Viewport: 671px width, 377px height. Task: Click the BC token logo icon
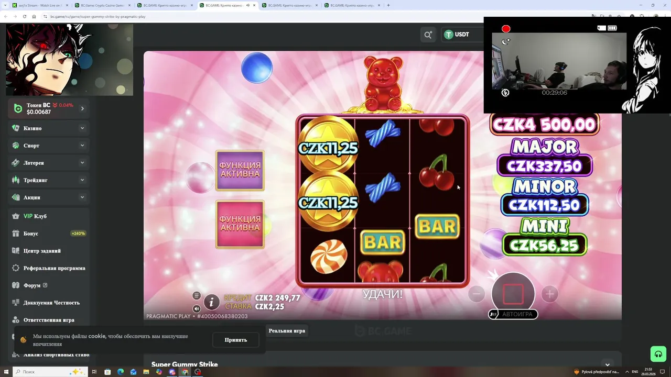(18, 108)
